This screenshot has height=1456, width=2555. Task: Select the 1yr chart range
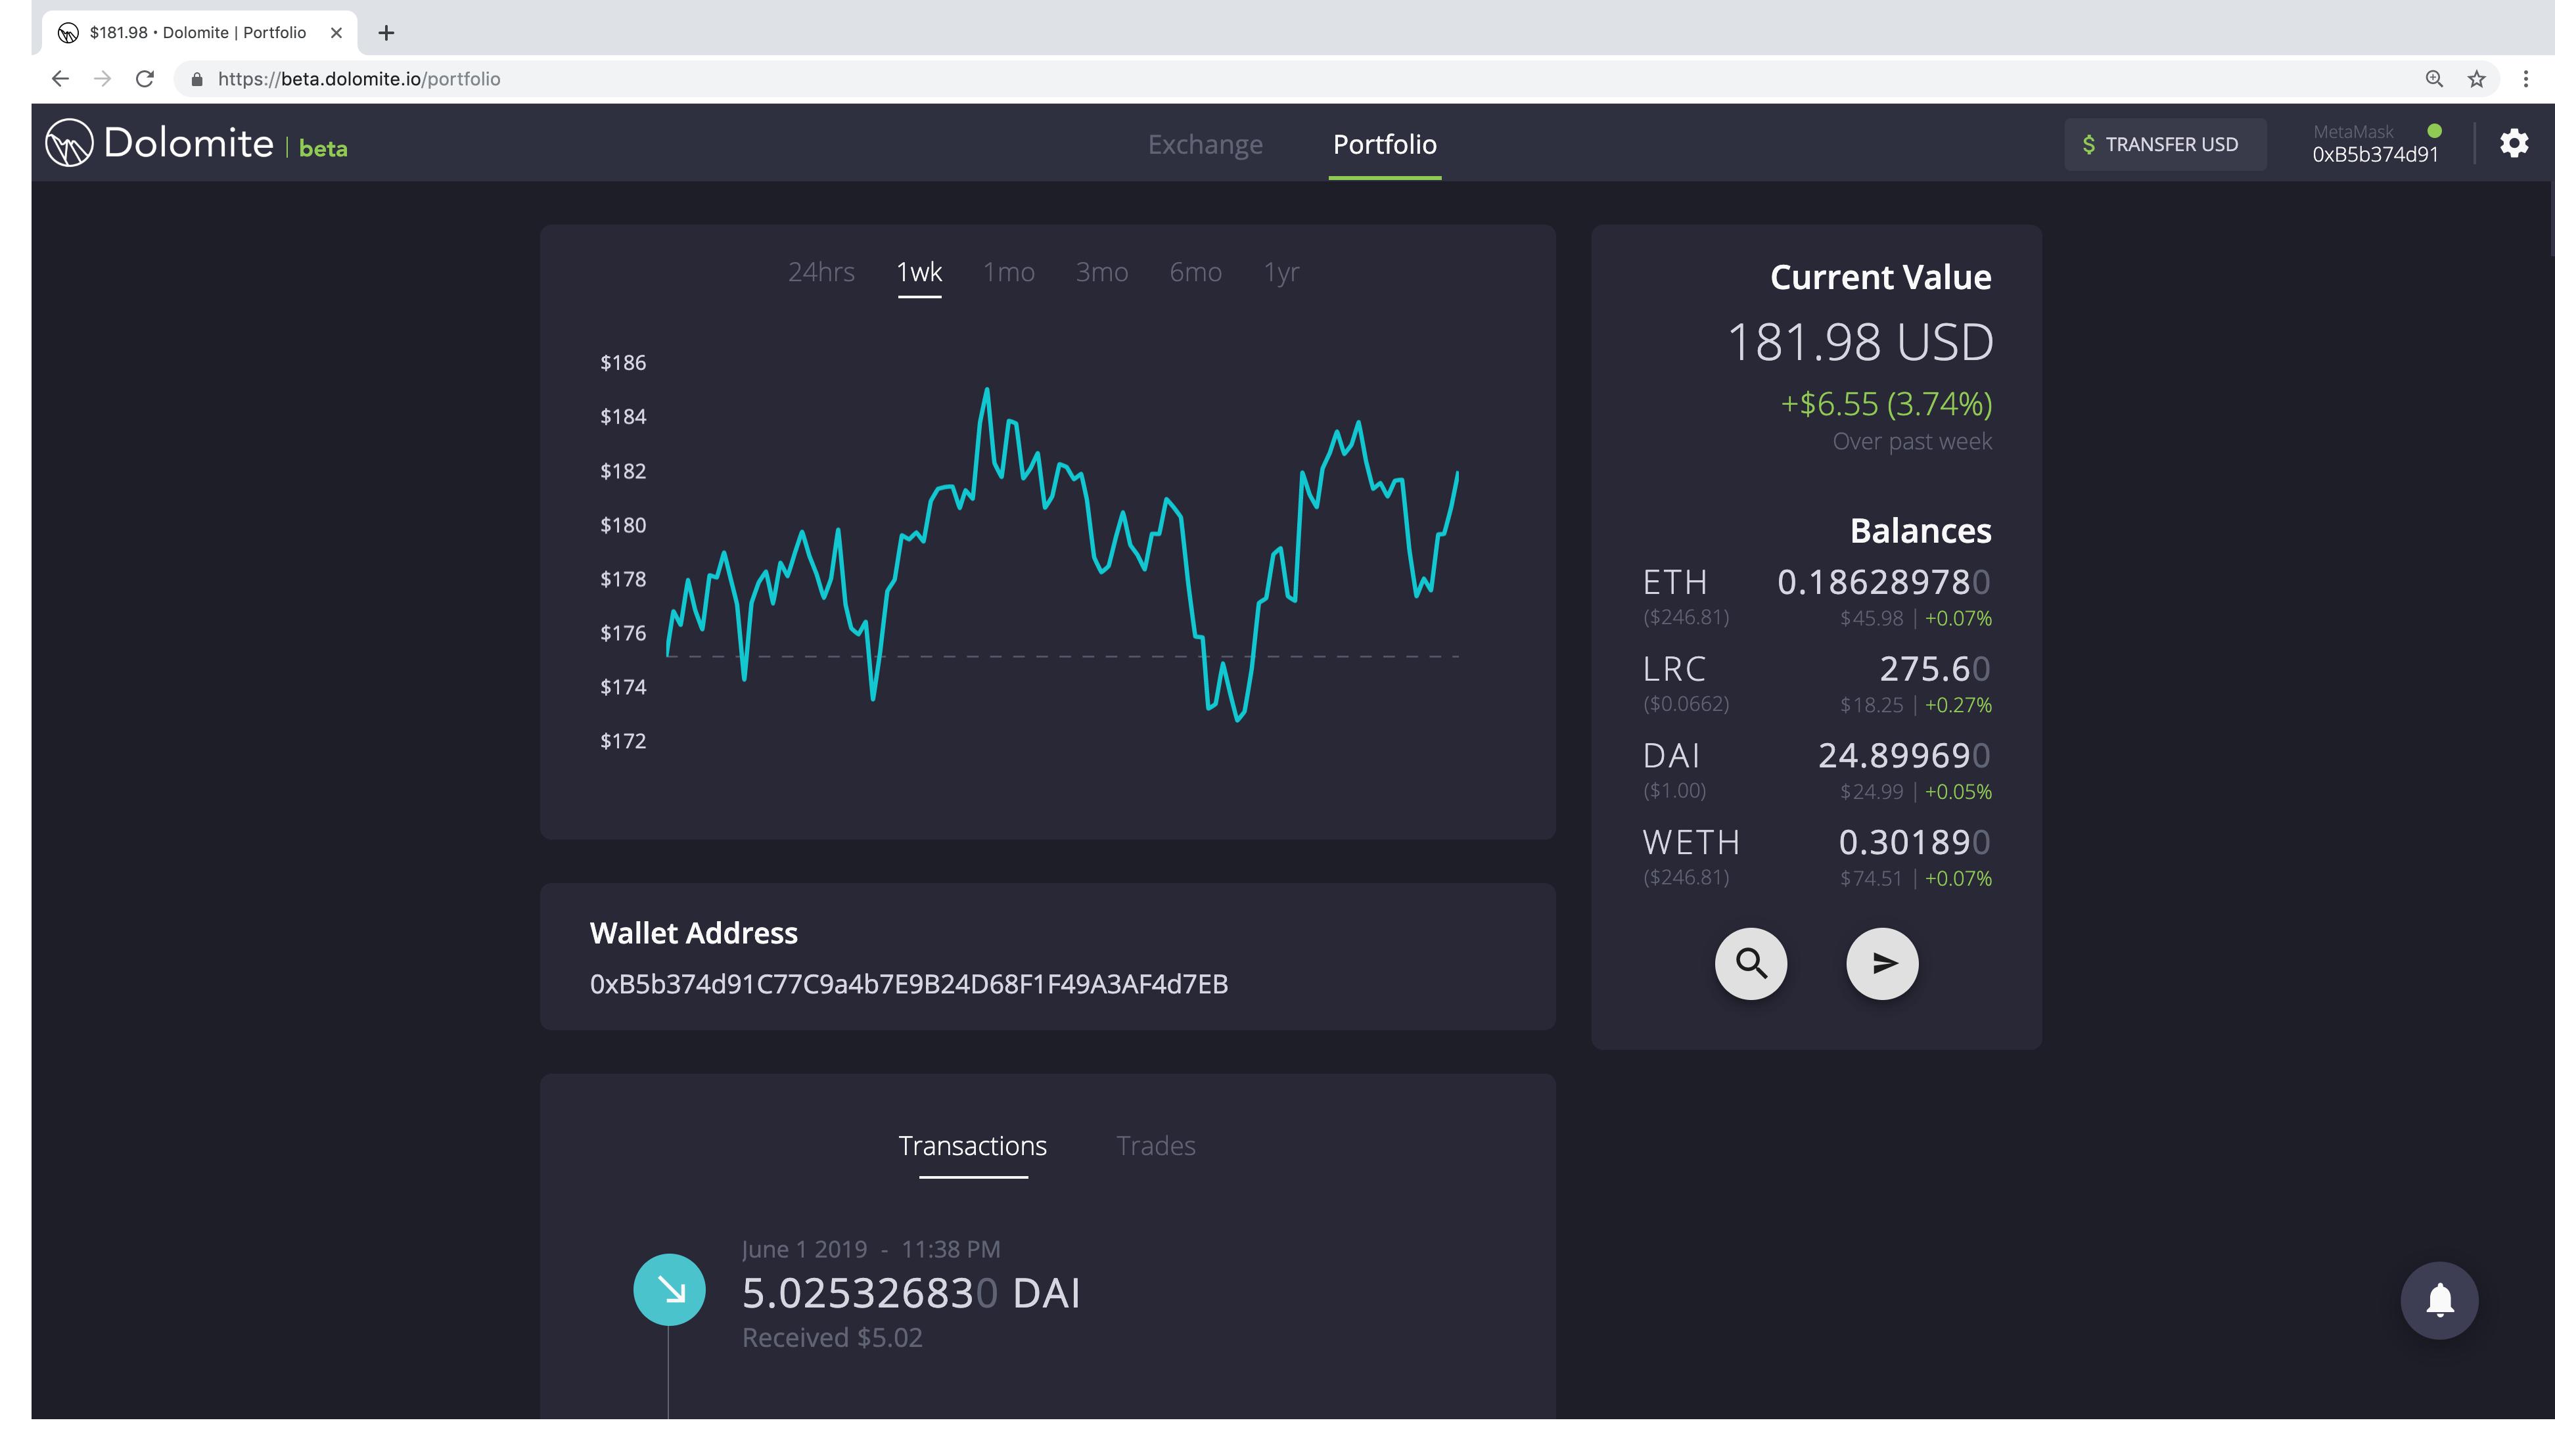(x=1281, y=272)
